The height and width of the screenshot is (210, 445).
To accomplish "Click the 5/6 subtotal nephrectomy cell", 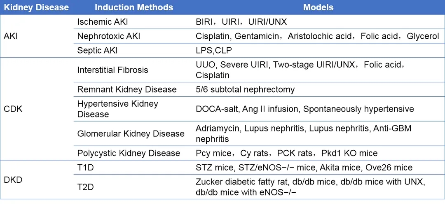I will coord(245,89).
